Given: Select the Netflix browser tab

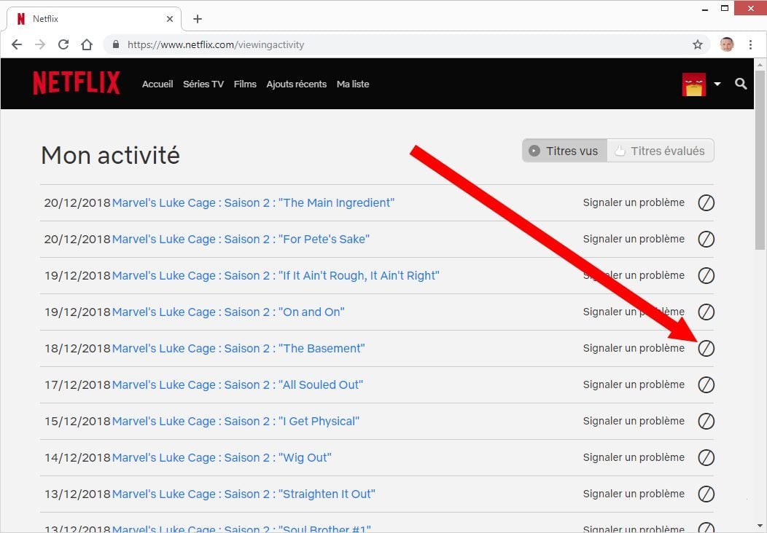Looking at the screenshot, I should pyautogui.click(x=94, y=18).
